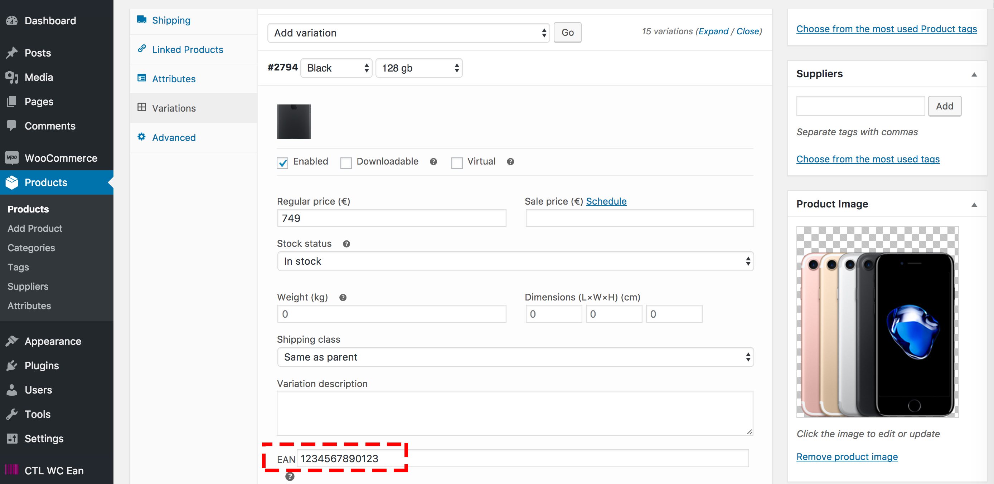The image size is (994, 484).
Task: Open the Stock status dropdown
Action: point(515,260)
